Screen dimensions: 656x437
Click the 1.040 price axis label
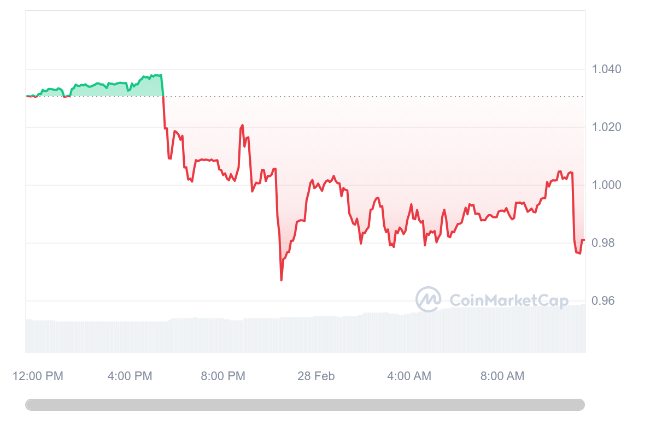pyautogui.click(x=607, y=69)
